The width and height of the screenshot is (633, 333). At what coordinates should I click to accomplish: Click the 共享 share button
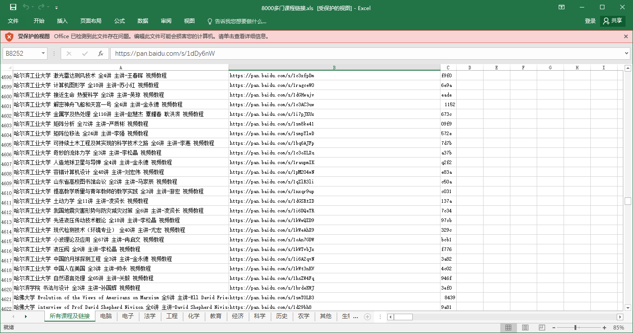[x=613, y=21]
